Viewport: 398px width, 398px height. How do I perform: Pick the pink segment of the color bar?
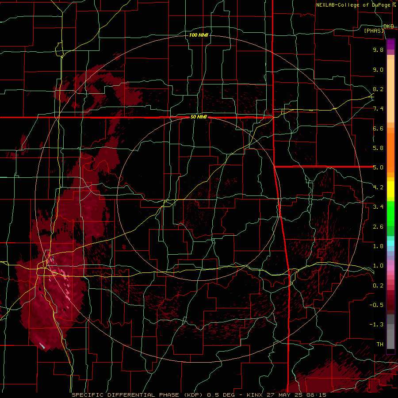point(390,268)
